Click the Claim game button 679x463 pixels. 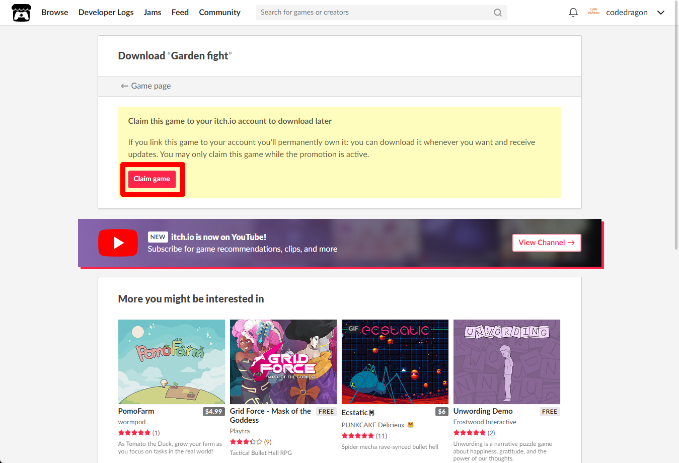point(152,179)
